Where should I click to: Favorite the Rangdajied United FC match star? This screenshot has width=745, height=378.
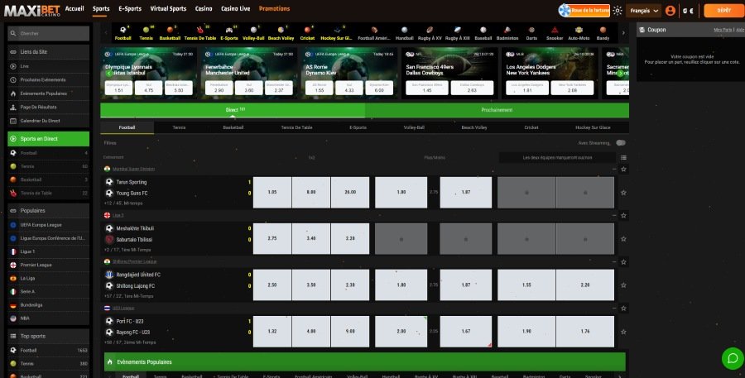click(623, 285)
